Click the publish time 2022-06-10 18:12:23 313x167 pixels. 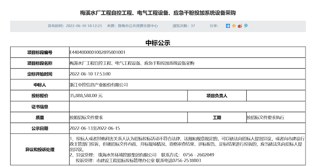84,26
